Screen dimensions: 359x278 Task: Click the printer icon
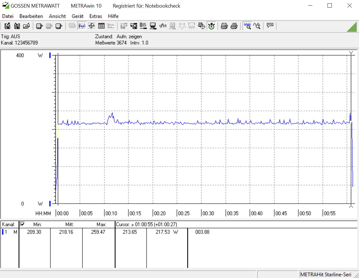[234, 26]
